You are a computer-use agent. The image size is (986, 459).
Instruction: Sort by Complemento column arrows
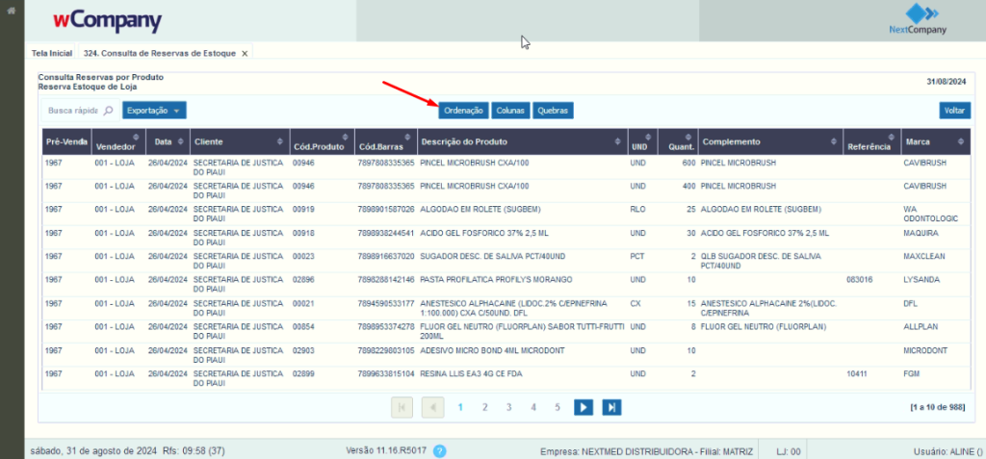point(834,142)
